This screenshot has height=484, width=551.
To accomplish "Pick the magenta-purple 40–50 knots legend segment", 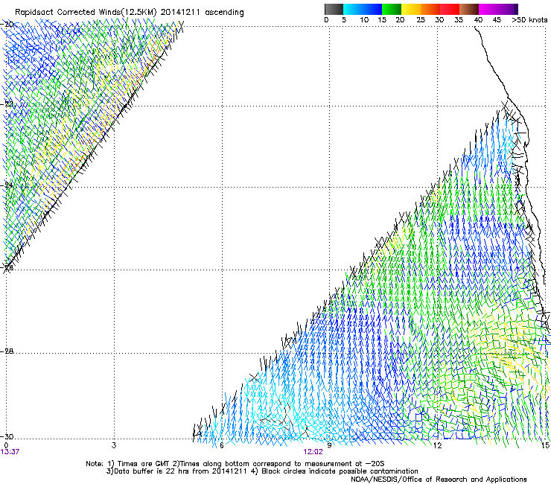I will click(x=498, y=9).
